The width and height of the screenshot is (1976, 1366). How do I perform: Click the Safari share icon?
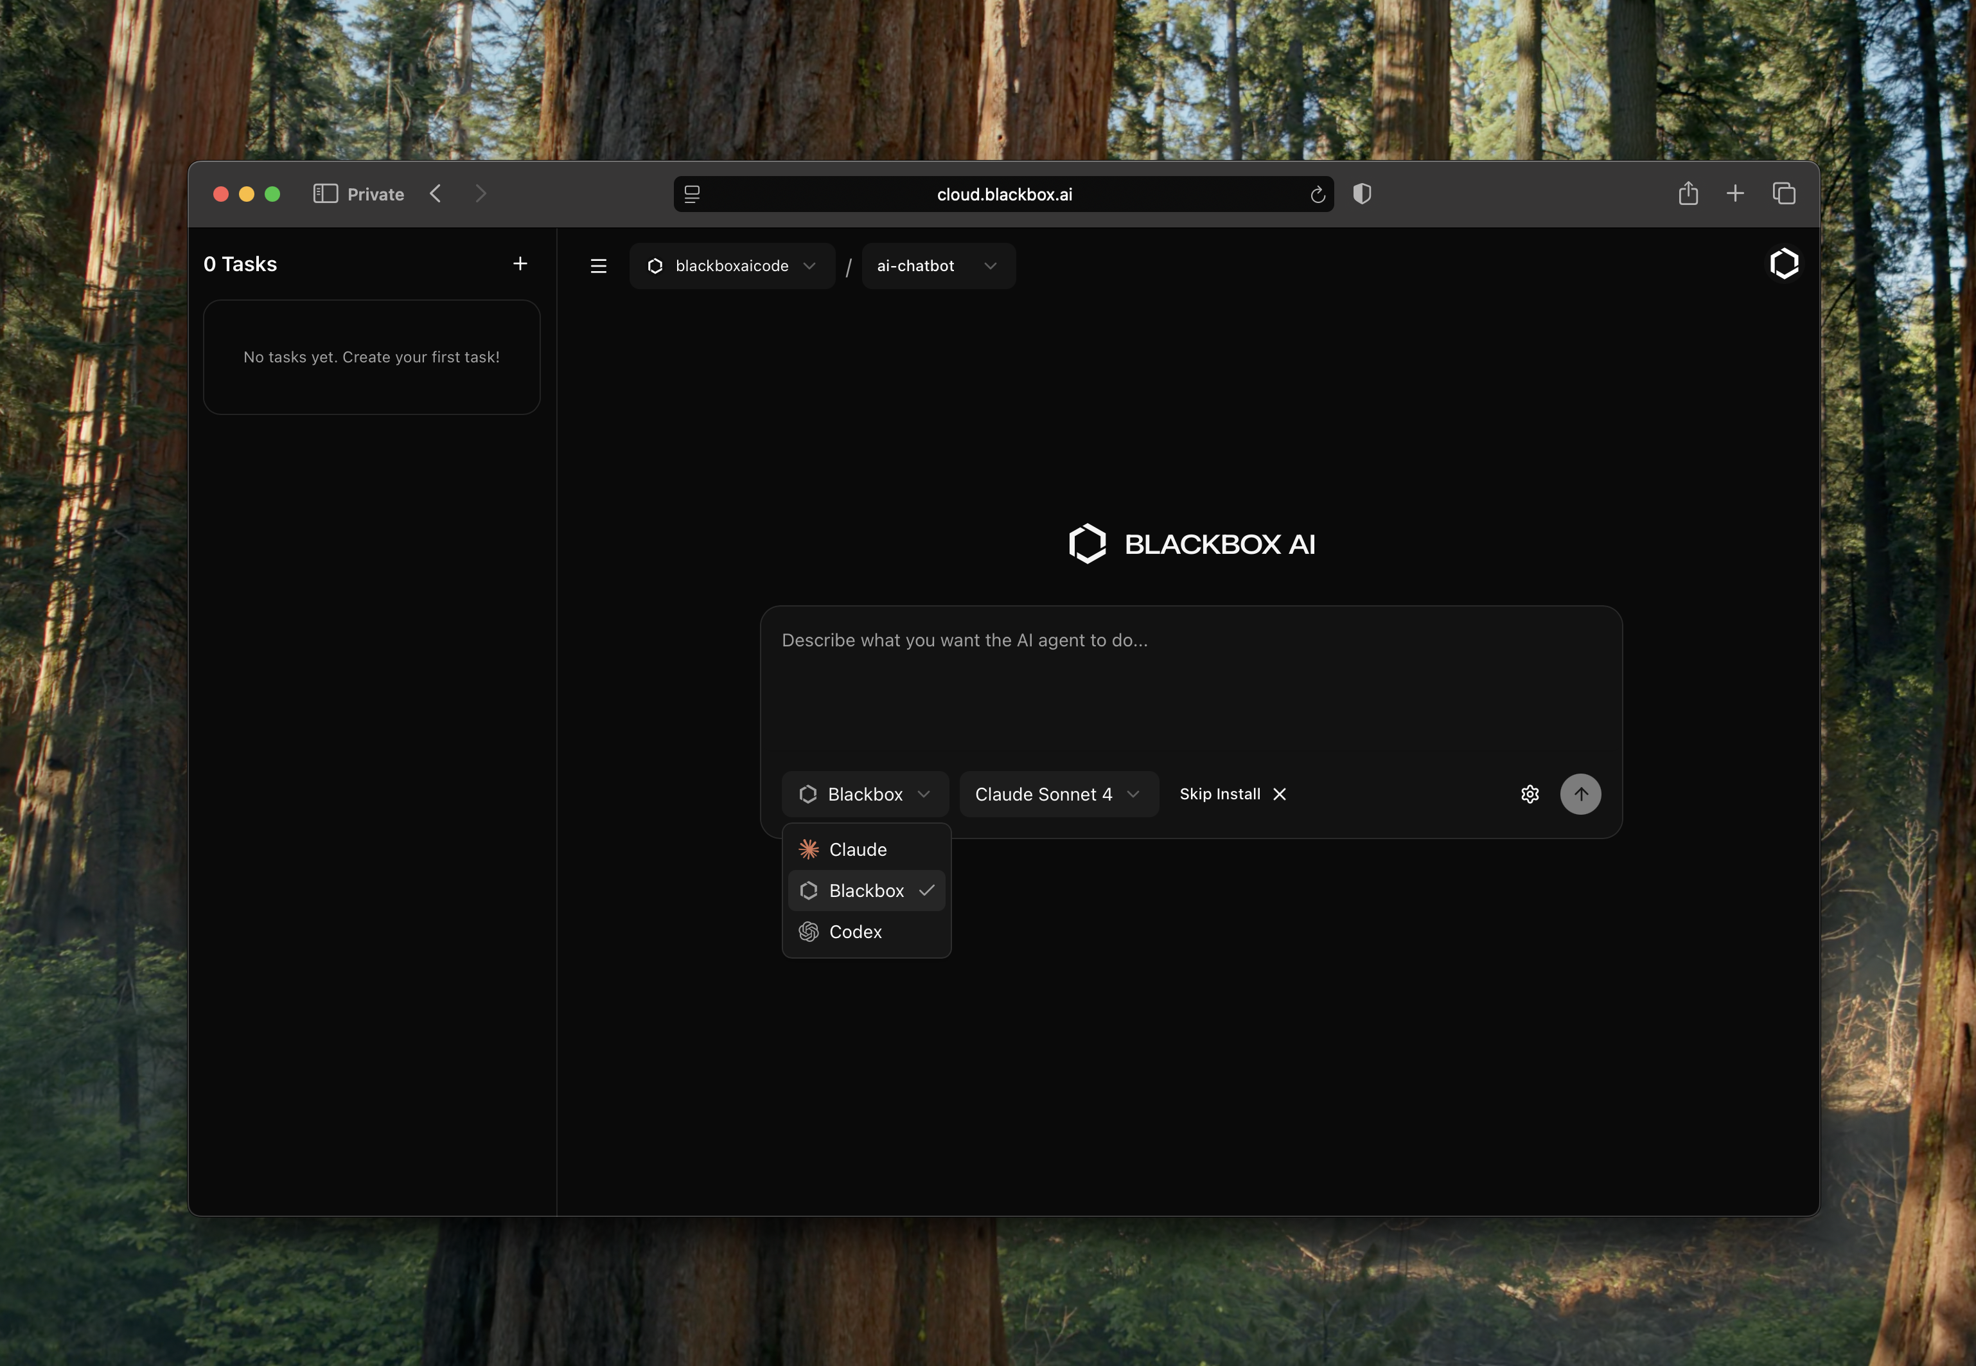[x=1688, y=194]
